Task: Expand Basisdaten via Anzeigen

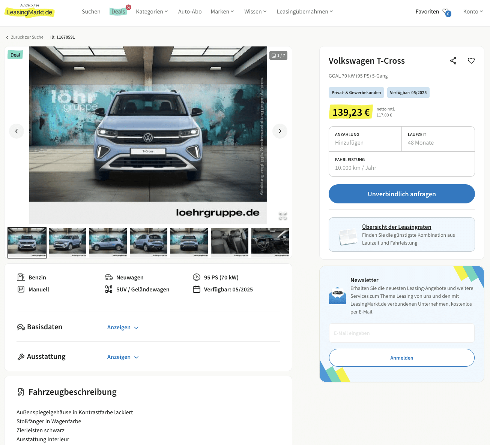Action: 123,327
